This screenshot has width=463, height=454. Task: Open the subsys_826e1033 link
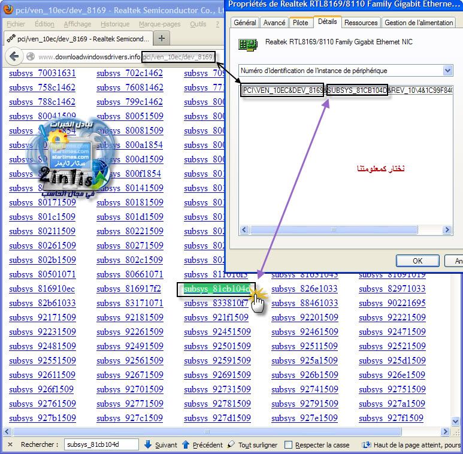coord(304,289)
